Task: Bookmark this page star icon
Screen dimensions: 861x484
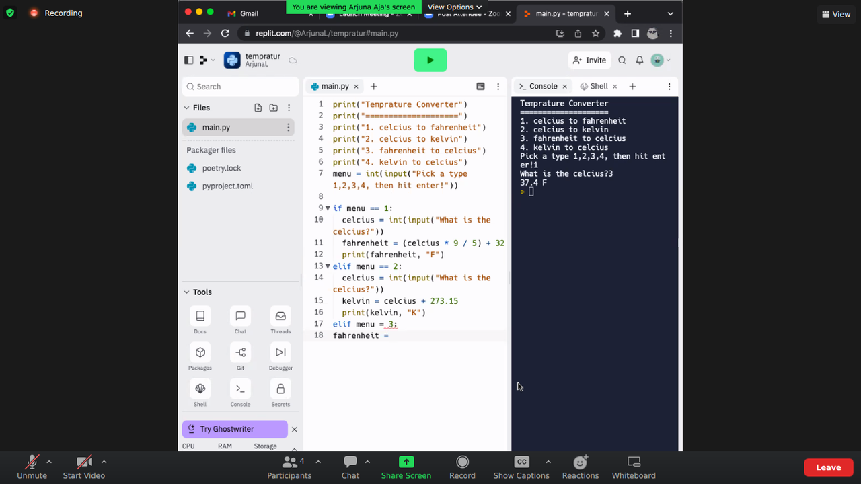Action: 595,33
